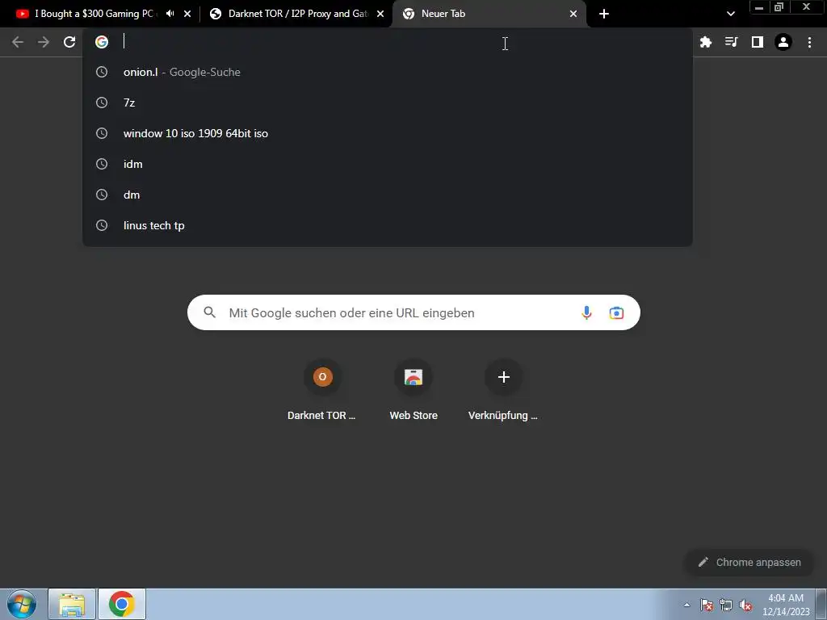827x620 pixels.
Task: Toggle the side panel icon
Action: (758, 42)
